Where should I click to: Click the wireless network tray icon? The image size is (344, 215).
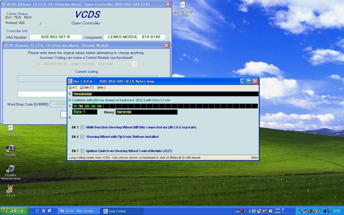coord(301,211)
